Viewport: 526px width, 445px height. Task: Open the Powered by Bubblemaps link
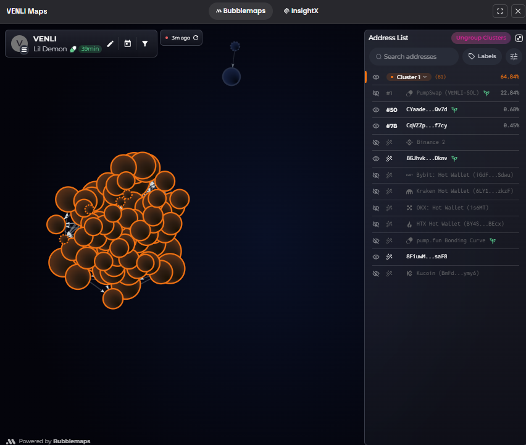tap(49, 441)
